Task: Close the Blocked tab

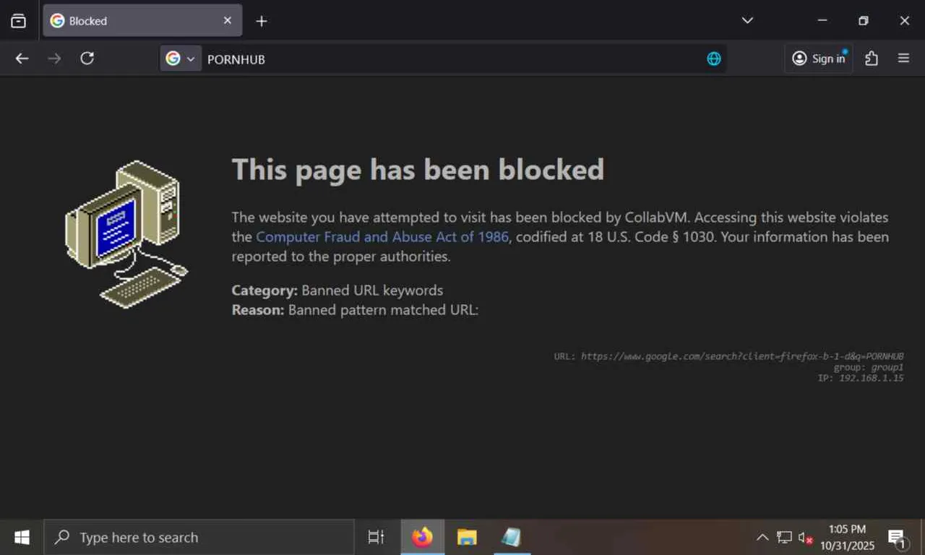Action: (x=228, y=21)
